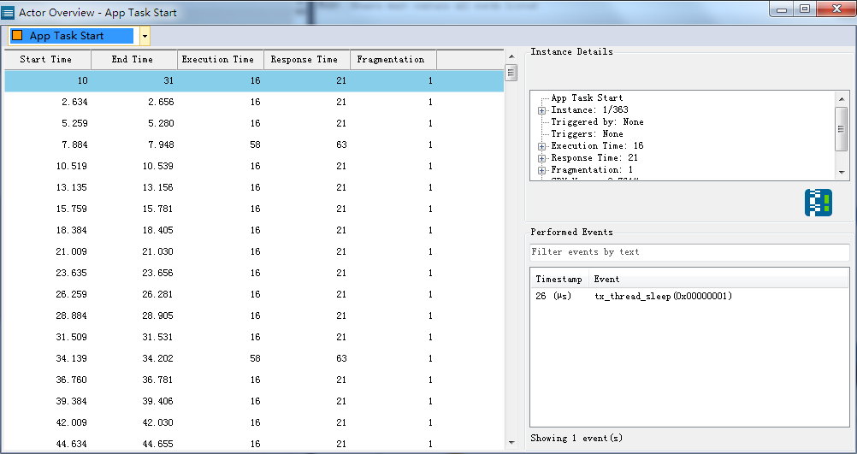Click the Instance Details scrollbar down arrow
This screenshot has height=454, width=857.
click(842, 173)
